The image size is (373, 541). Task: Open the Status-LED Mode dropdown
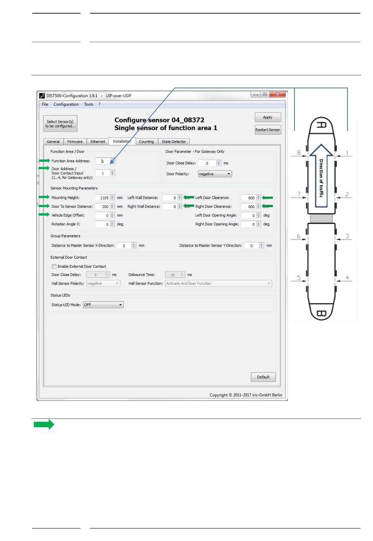103,305
